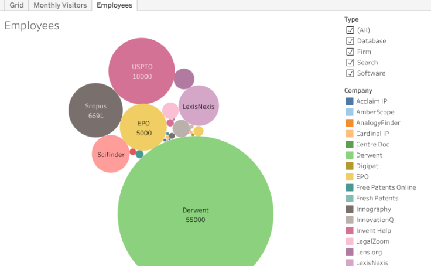This screenshot has height=266, width=431.
Task: Uncheck the Search type filter
Action: click(350, 63)
